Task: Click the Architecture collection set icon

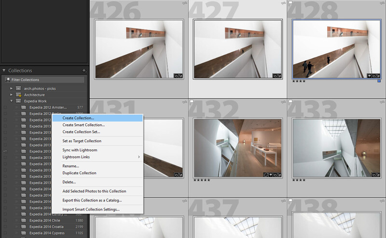Action: click(x=18, y=94)
